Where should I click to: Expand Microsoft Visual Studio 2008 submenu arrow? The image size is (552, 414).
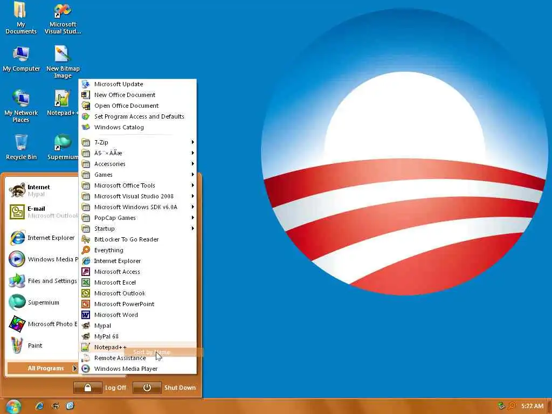192,196
